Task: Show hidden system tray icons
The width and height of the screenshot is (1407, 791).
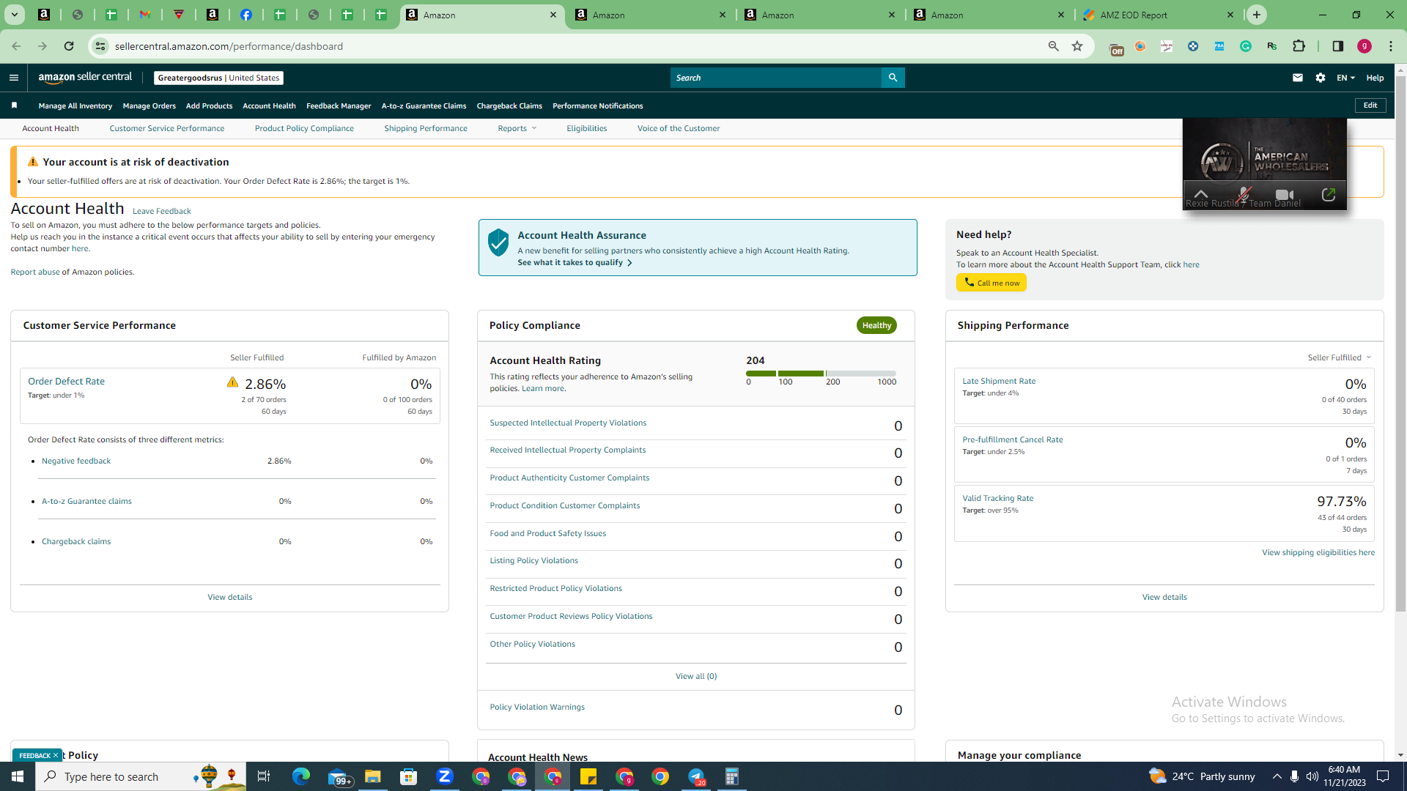Action: tap(1277, 776)
